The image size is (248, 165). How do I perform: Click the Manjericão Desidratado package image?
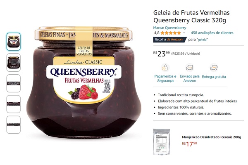click(x=162, y=141)
